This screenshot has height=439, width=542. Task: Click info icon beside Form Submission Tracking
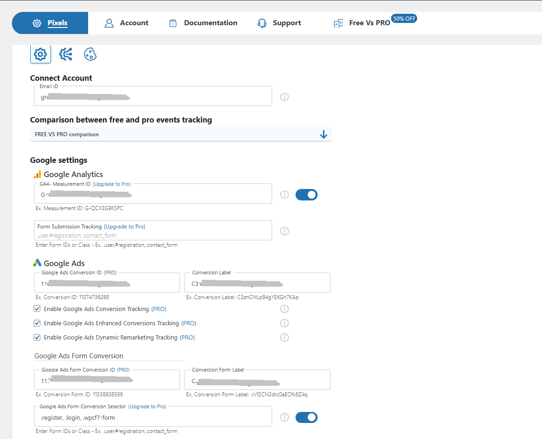pos(285,231)
